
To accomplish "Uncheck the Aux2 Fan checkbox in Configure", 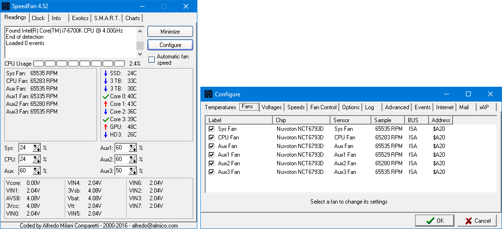I will coord(211,163).
